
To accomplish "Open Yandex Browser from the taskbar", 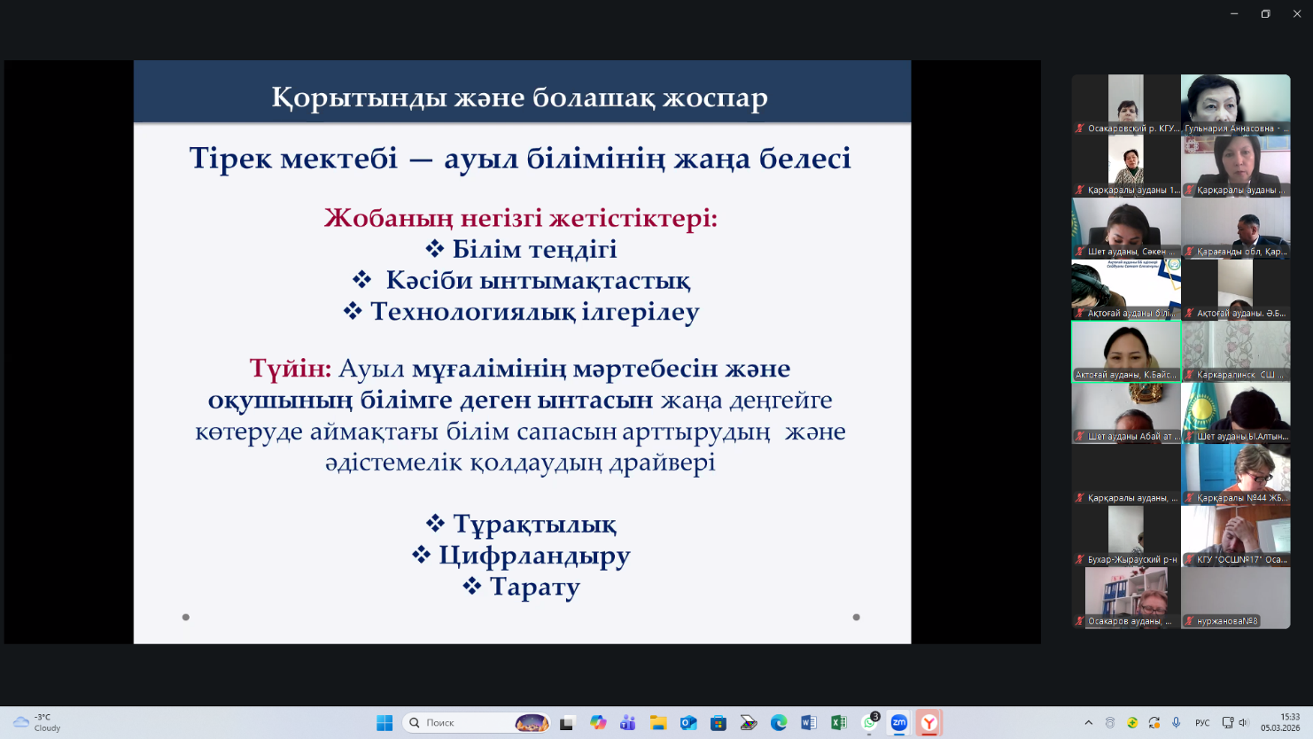I will point(928,723).
